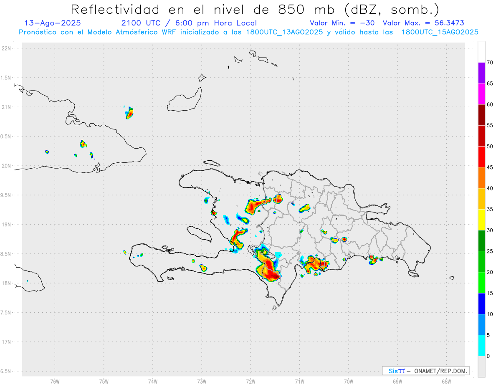The width and height of the screenshot is (501, 387).
Task: Click Great Inagua island outline near 21N 73W
Action: tap(185, 99)
